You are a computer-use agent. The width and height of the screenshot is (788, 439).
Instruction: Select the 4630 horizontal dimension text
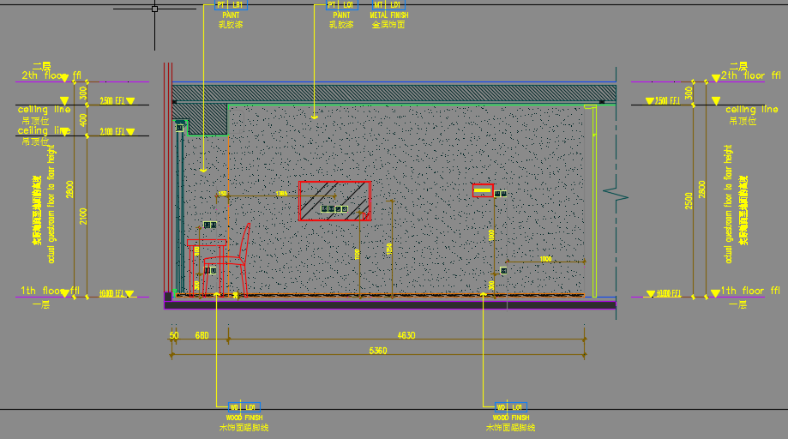pyautogui.click(x=406, y=335)
